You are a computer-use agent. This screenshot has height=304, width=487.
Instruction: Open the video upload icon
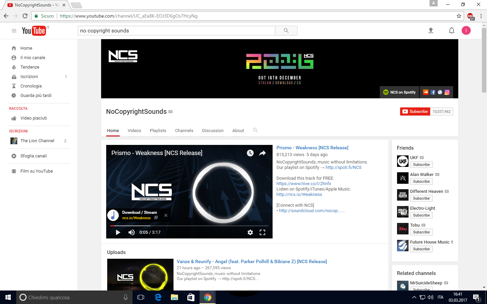[x=431, y=30]
